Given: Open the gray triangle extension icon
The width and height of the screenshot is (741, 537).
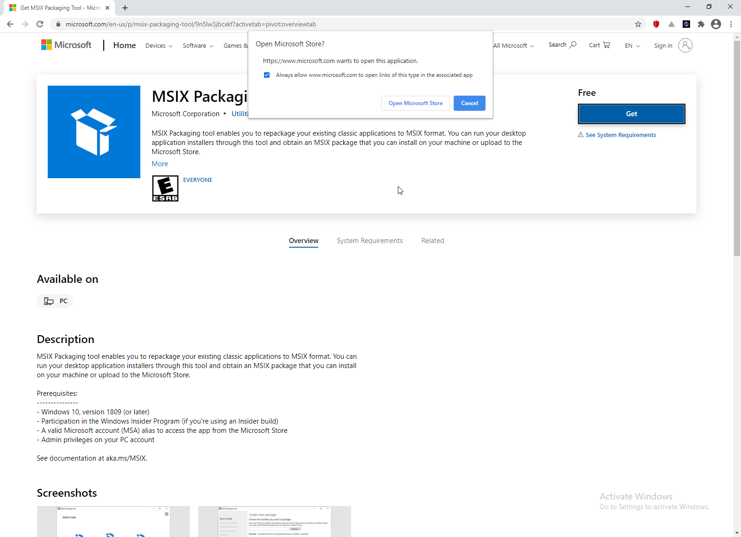Looking at the screenshot, I should [x=671, y=24].
